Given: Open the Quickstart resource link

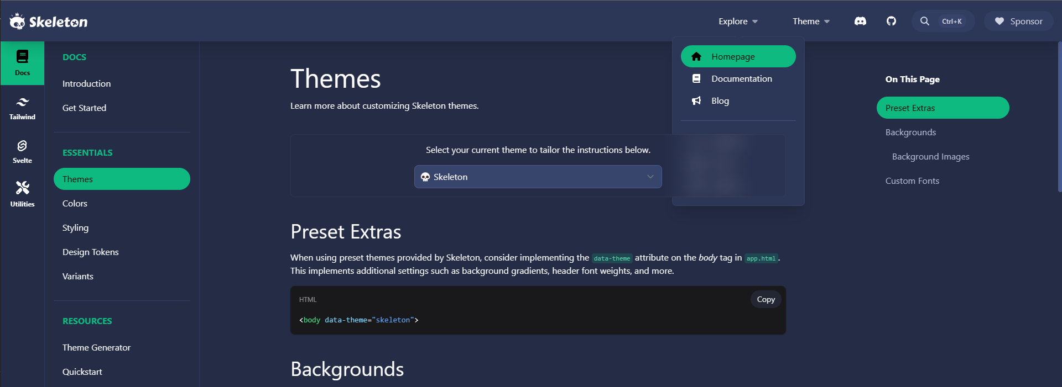Looking at the screenshot, I should click(122, 372).
